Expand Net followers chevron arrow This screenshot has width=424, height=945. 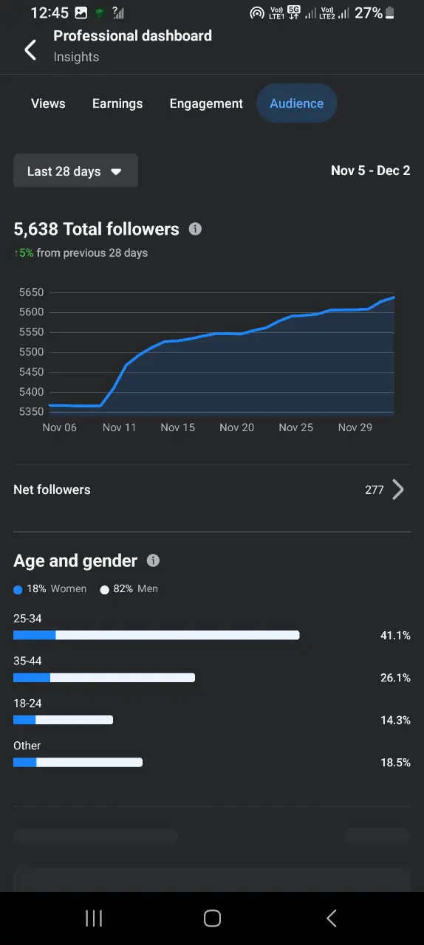tap(398, 489)
